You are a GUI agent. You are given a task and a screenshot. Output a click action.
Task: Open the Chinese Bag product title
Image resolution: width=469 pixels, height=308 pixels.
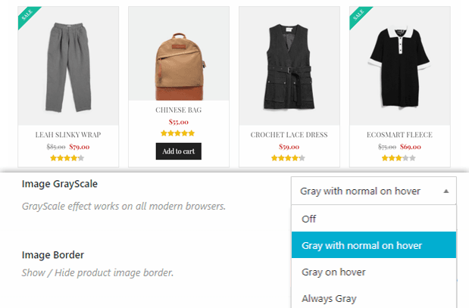click(179, 110)
